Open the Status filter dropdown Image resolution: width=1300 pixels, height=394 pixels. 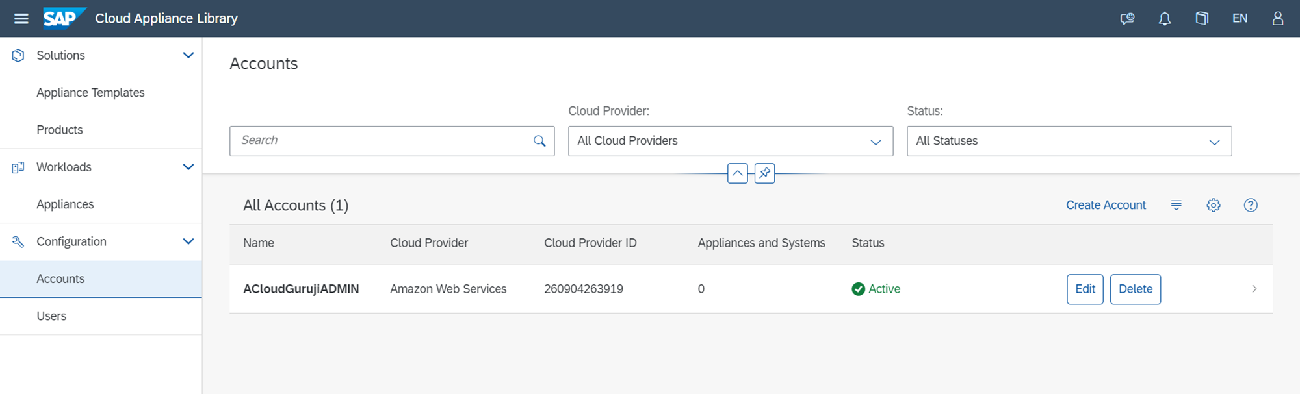1069,141
